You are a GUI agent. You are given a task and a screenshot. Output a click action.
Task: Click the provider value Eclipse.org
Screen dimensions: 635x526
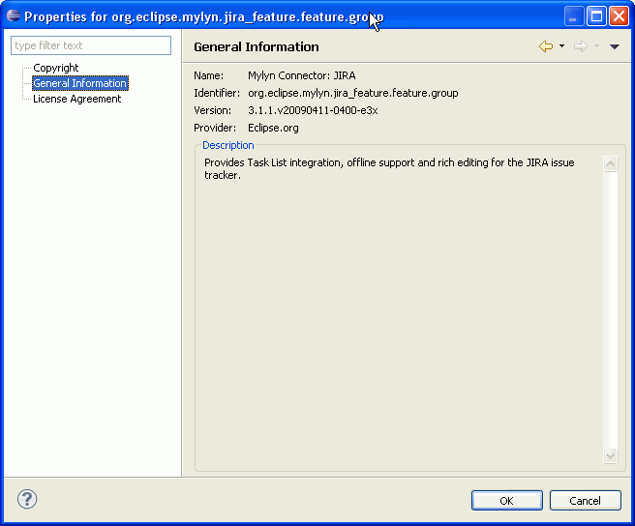[273, 128]
